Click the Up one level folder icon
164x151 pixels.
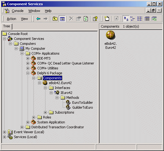pyautogui.click(x=55, y=19)
